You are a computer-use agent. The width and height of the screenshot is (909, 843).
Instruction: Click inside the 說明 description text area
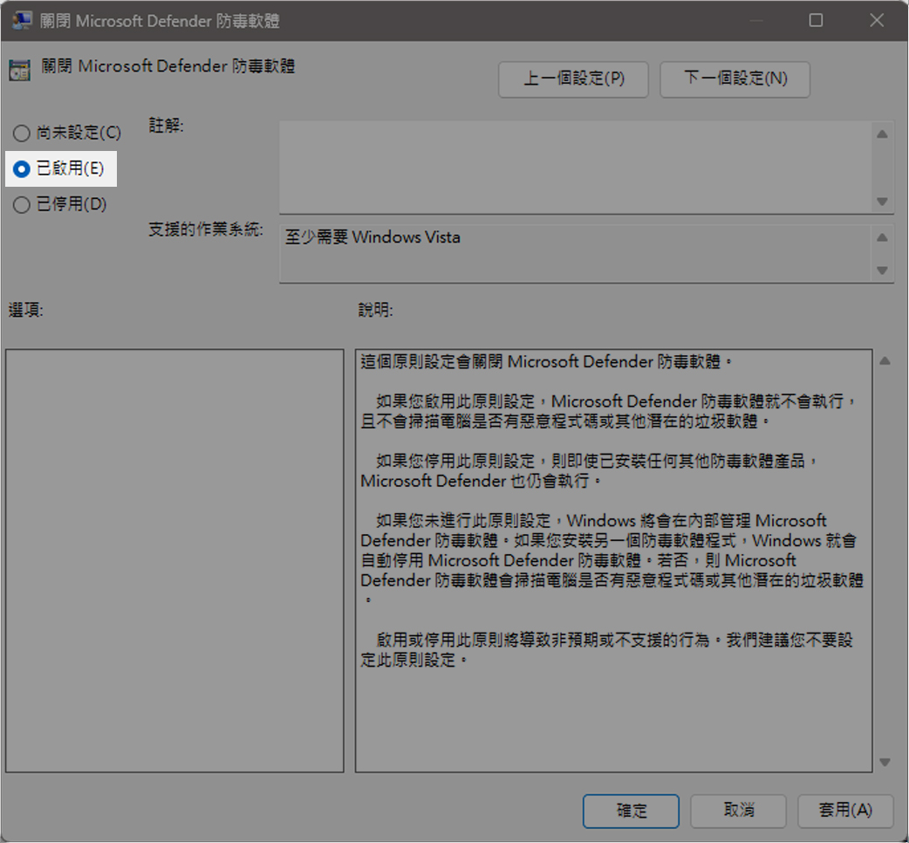point(612,716)
